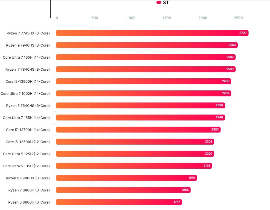This screenshot has width=270, height=210.
Task: Select the Core Ultra 7 165H bar
Action: [x=146, y=57]
